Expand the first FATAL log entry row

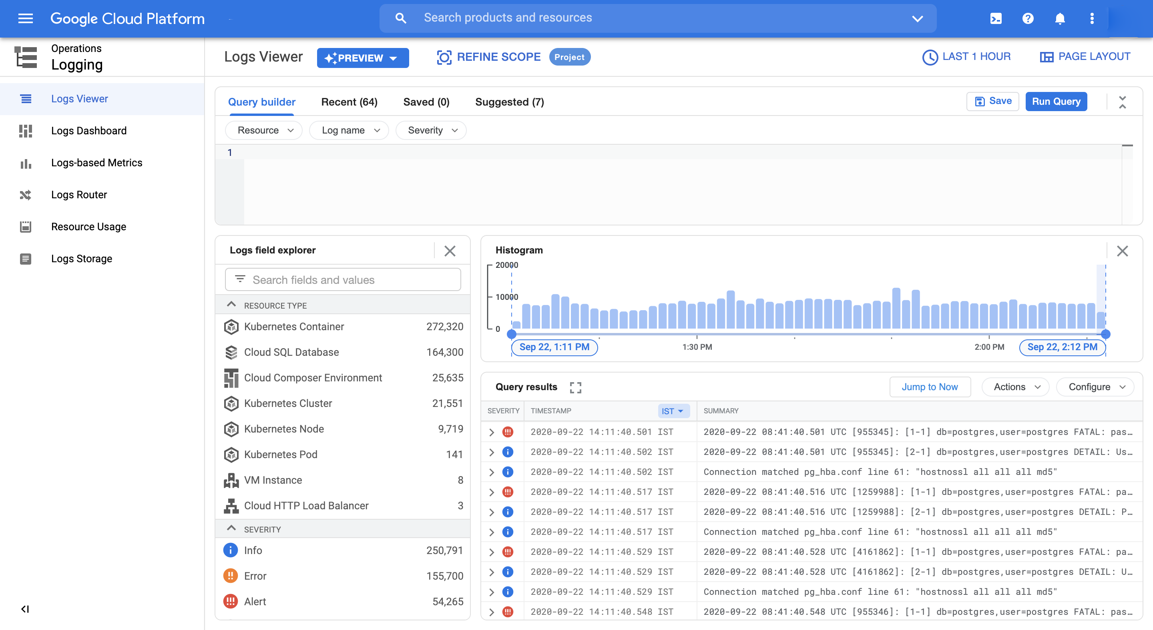coord(492,432)
